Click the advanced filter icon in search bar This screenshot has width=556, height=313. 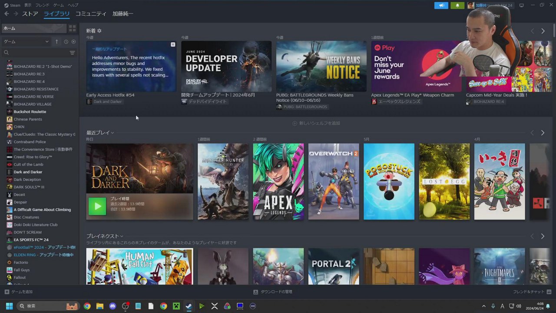pos(72,53)
